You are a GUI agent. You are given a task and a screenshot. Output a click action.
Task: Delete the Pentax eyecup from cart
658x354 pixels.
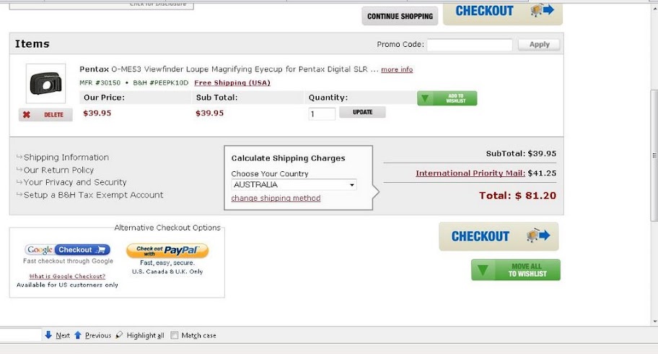pyautogui.click(x=45, y=115)
